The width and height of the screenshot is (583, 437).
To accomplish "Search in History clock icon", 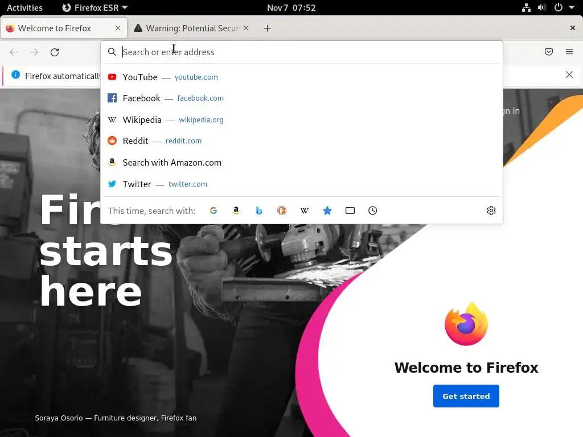I will pos(372,211).
